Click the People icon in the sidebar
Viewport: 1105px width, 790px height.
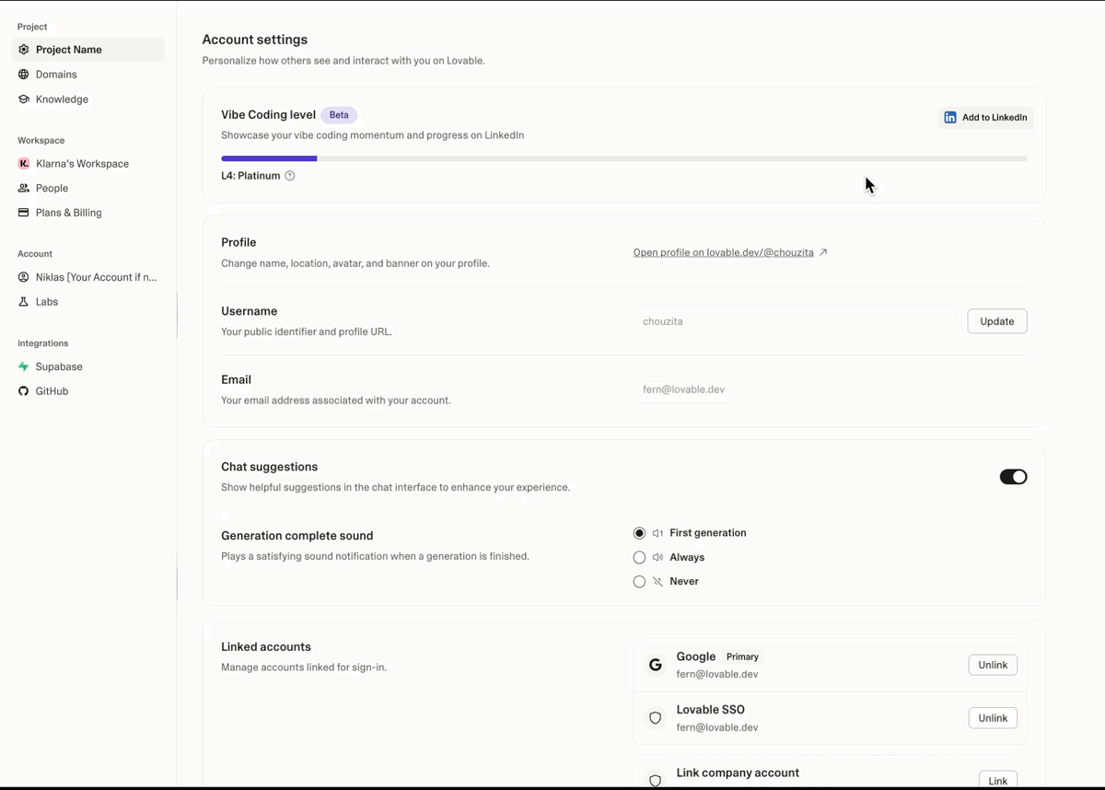point(22,188)
